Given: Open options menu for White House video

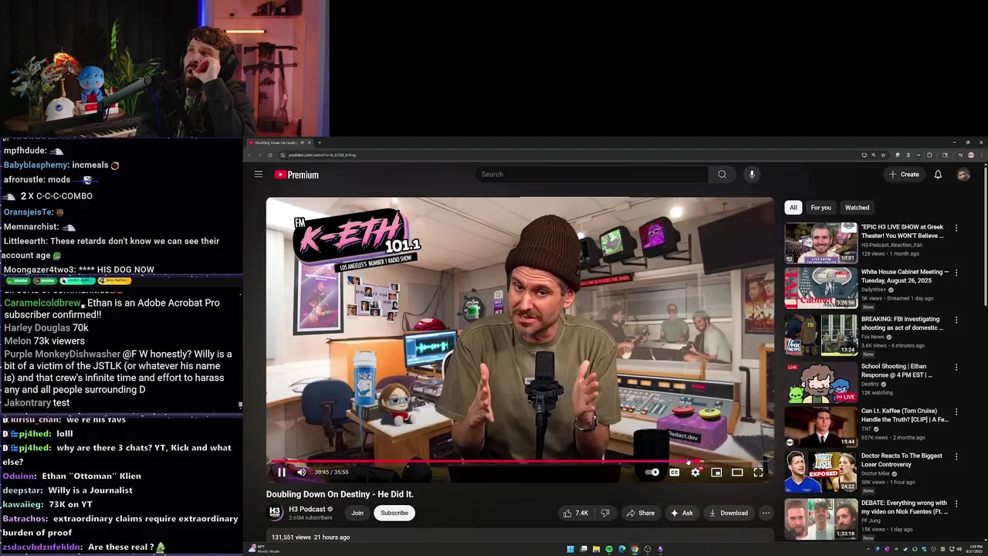Looking at the screenshot, I should 956,273.
